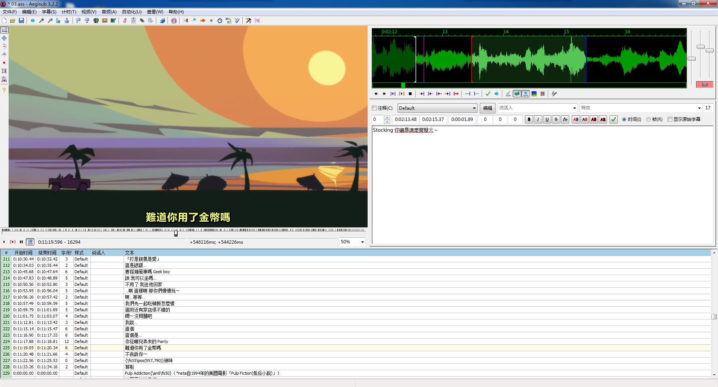
Task: Play the video with the play triangle button
Action: pos(4,242)
